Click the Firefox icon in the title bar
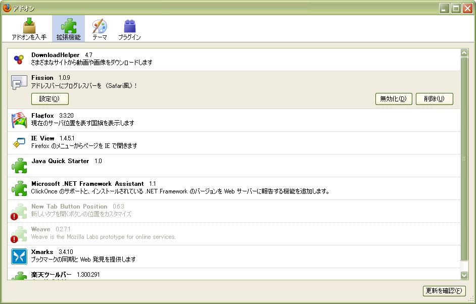 [x=7, y=8]
